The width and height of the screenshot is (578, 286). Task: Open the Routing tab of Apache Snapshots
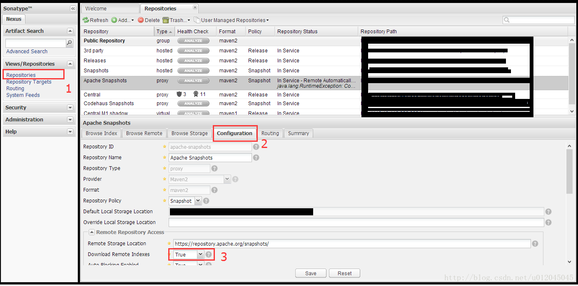coord(270,133)
